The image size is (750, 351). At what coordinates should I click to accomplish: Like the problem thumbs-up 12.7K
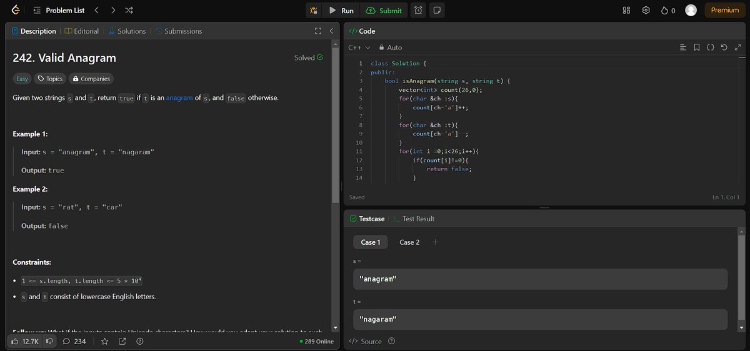pyautogui.click(x=25, y=342)
